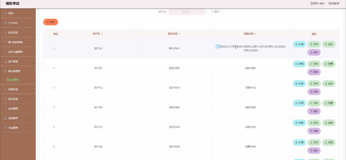Click the 回复内容6 cell text
The width and height of the screenshot is (346, 160).
[251, 147]
